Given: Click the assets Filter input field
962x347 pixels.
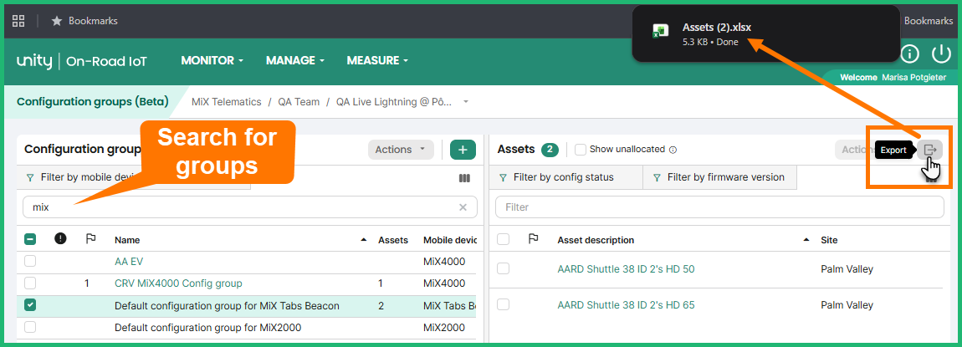Looking at the screenshot, I should [719, 207].
